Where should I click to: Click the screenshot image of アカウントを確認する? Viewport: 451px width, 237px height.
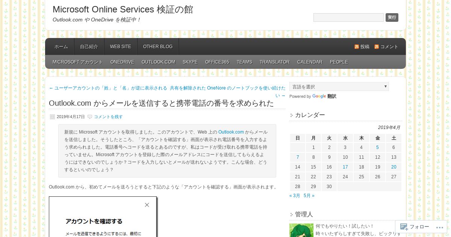pyautogui.click(x=103, y=217)
